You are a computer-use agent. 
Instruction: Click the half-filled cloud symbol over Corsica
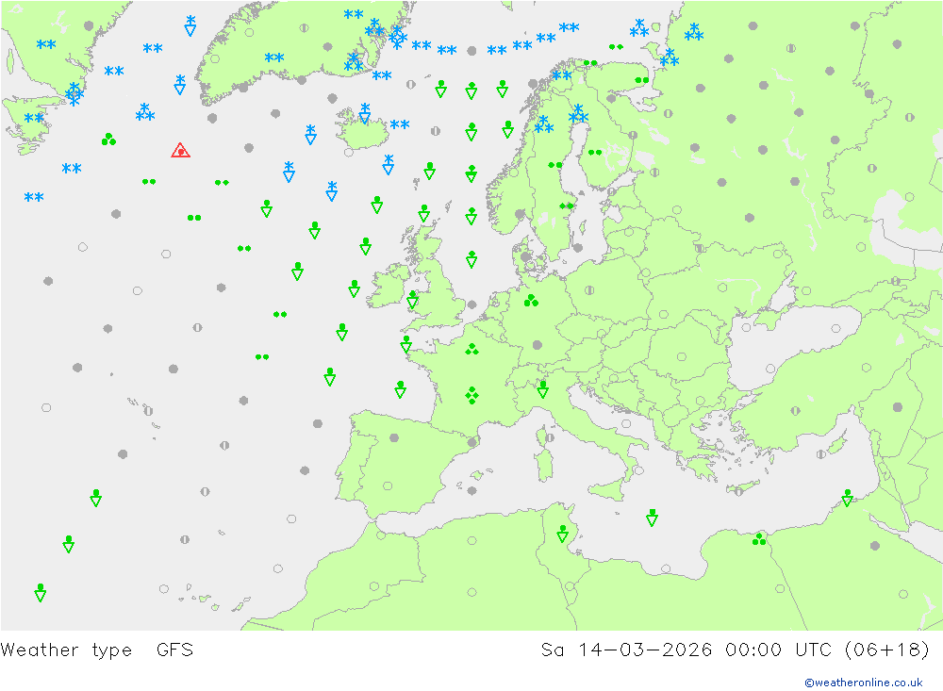coord(549,437)
